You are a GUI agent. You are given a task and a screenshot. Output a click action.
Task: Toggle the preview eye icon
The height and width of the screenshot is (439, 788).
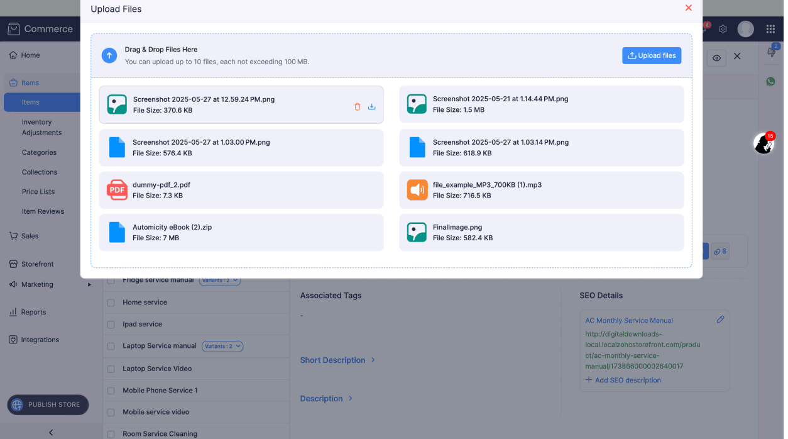tap(716, 58)
